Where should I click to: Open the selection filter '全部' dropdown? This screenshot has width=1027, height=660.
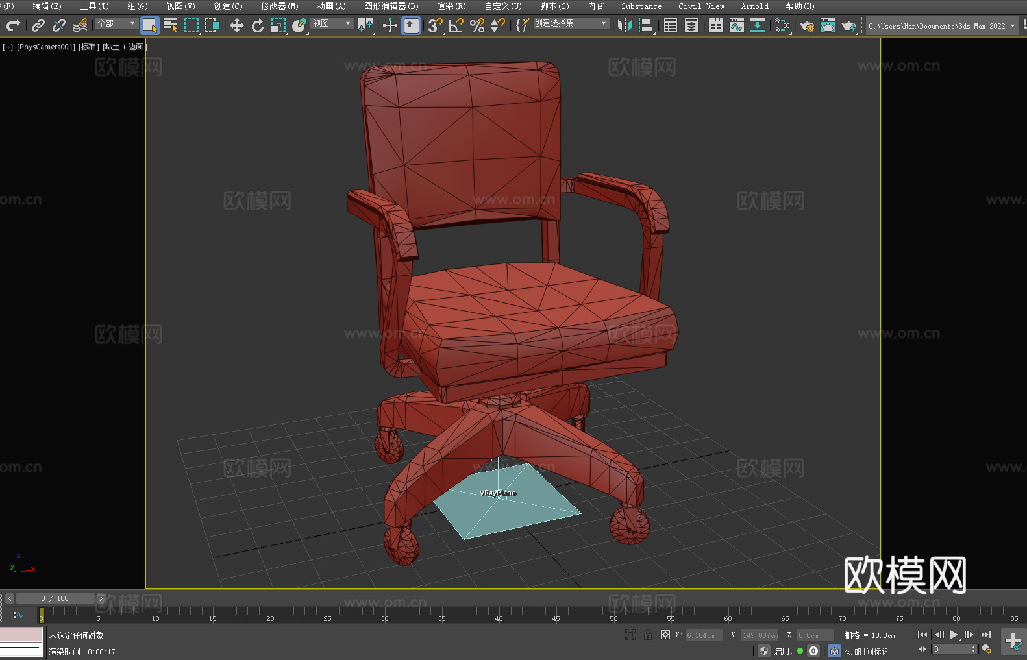(116, 23)
